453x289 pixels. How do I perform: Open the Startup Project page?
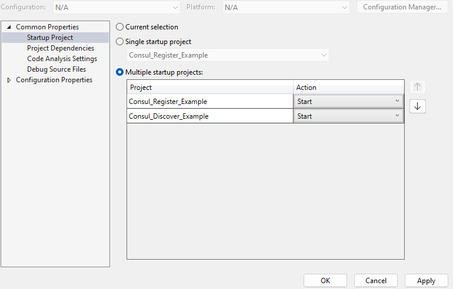(50, 38)
